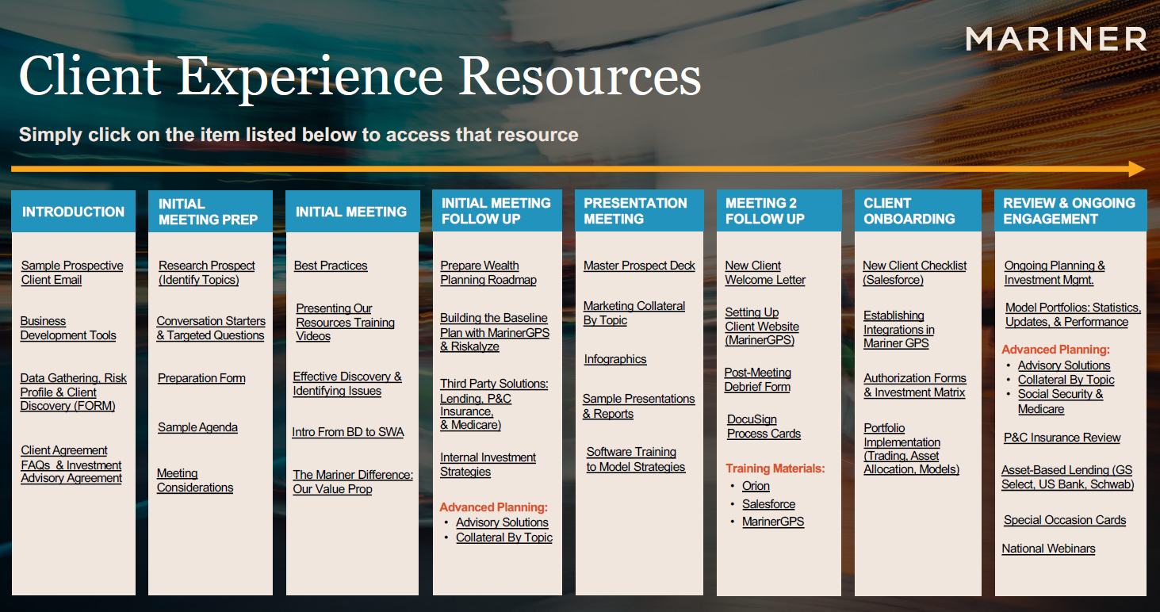The height and width of the screenshot is (612, 1160).
Task: Open Business Development Tools link
Action: coord(68,328)
